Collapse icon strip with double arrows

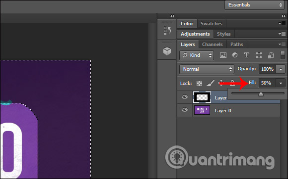172,16
